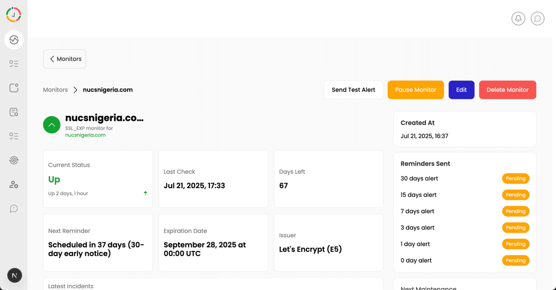Open the user settings icon in sidebar
Screen dimensions: 556x290
coord(14,185)
